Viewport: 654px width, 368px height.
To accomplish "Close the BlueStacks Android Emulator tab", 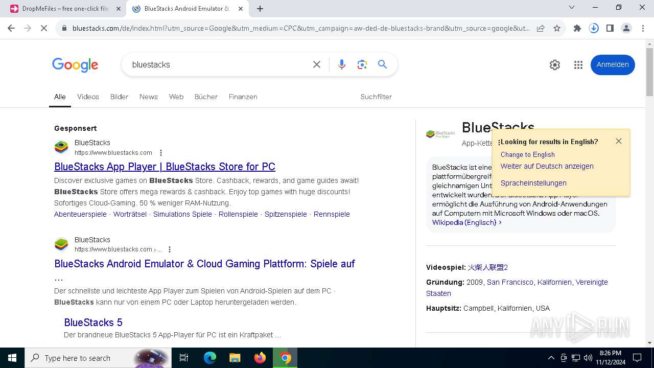I will pyautogui.click(x=240, y=9).
